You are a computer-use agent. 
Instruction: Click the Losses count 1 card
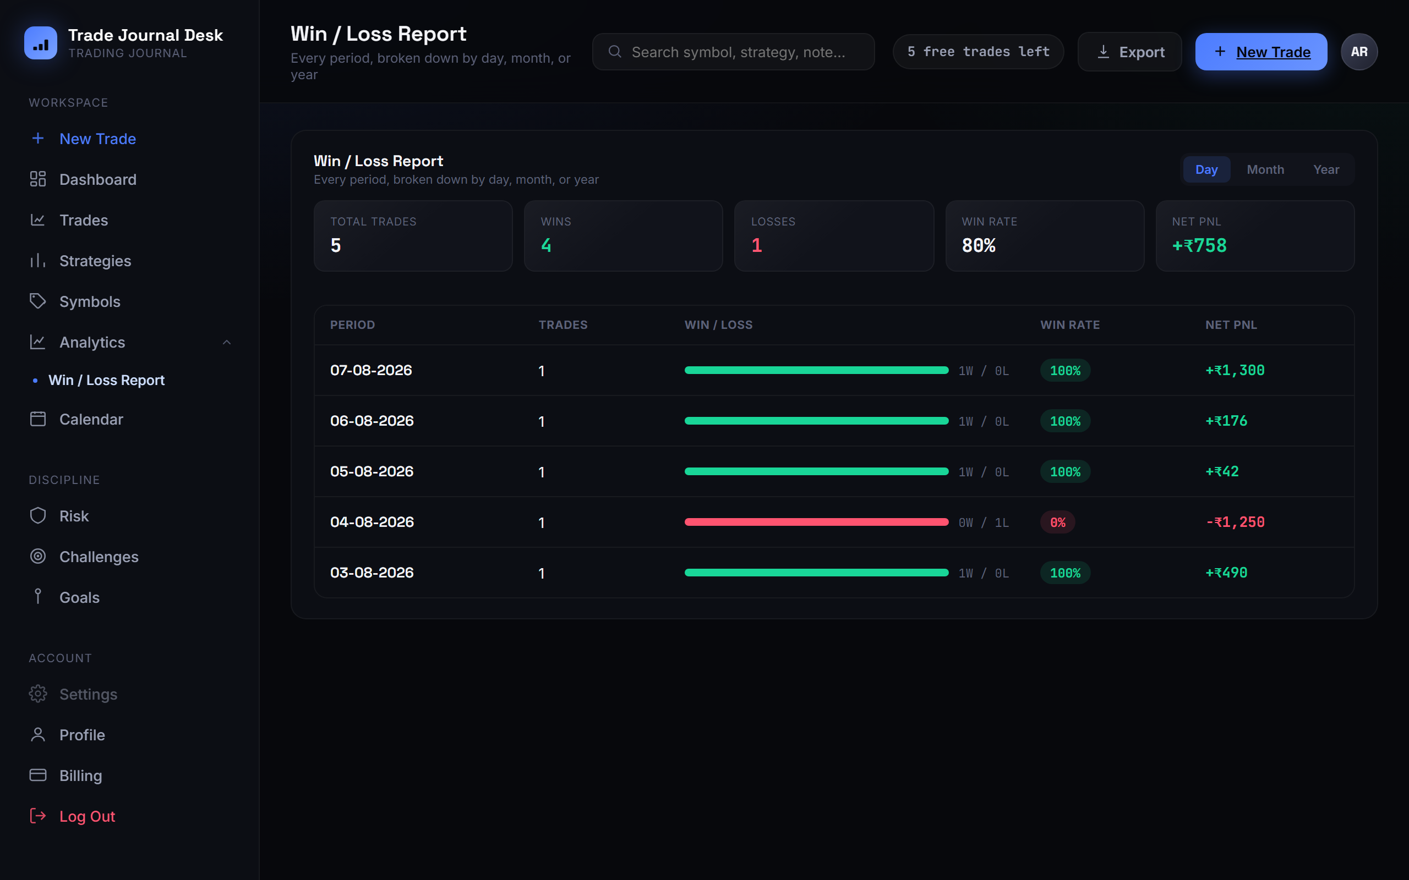834,236
